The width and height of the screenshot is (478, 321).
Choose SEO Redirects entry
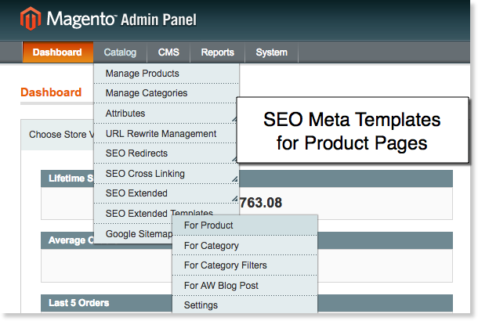coord(165,153)
